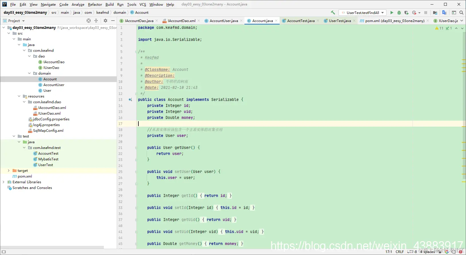This screenshot has width=466, height=255.
Task: Open the Navigate menu
Action: [48, 4]
